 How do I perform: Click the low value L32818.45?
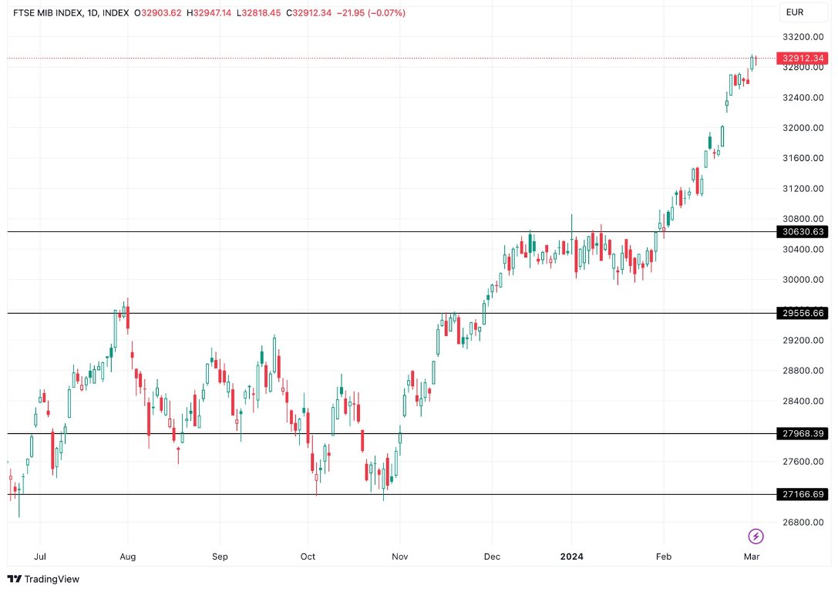click(x=259, y=13)
